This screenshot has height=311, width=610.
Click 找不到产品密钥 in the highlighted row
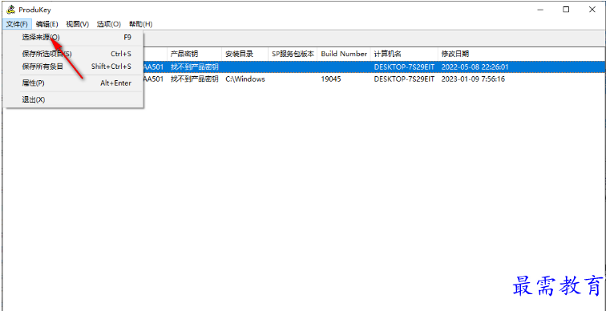(x=195, y=67)
